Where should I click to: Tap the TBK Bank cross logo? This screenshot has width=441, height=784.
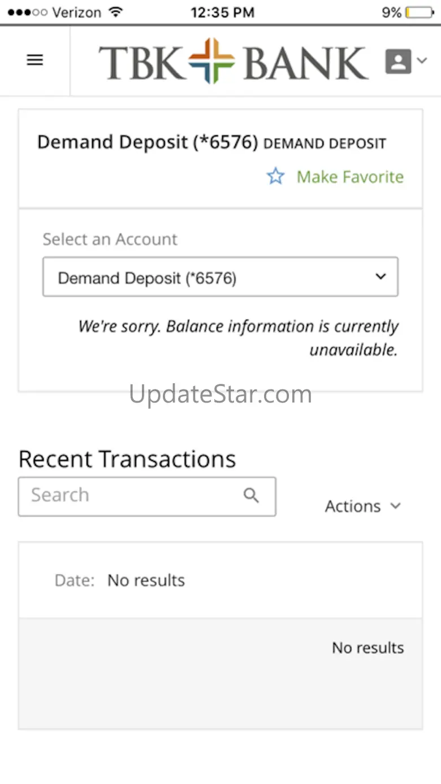211,60
